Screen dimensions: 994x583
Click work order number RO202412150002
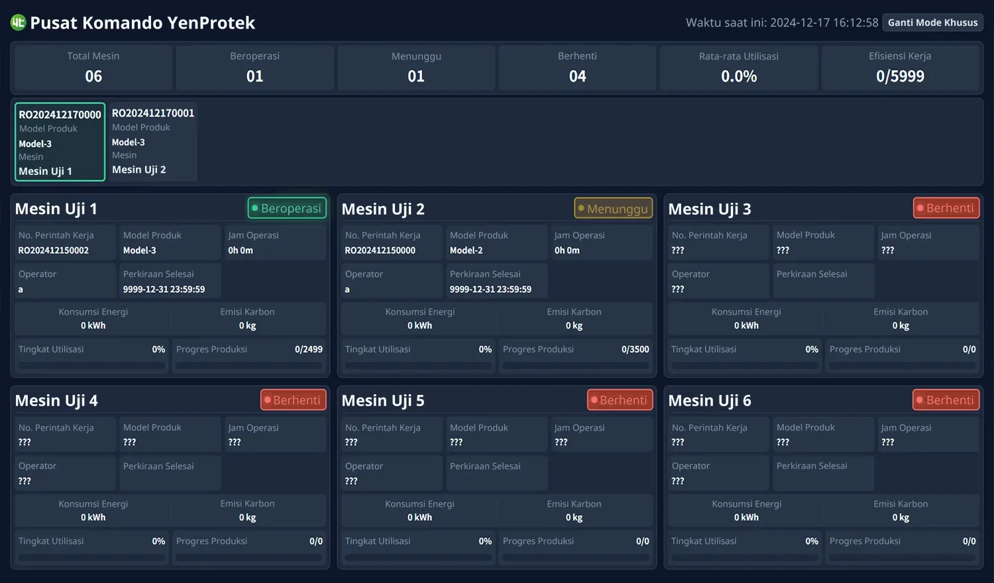54,250
